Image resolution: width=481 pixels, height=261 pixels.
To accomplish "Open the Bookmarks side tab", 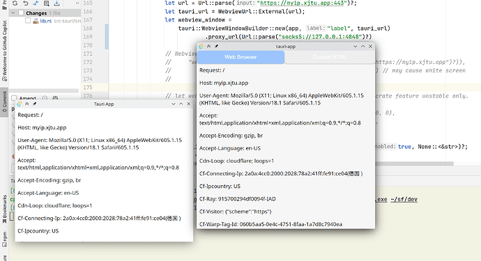I will click(x=4, y=209).
